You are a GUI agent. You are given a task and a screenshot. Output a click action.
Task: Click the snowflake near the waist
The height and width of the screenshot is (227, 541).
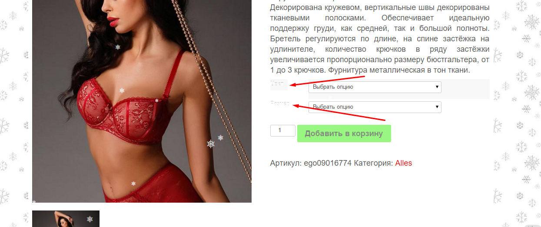(x=133, y=184)
